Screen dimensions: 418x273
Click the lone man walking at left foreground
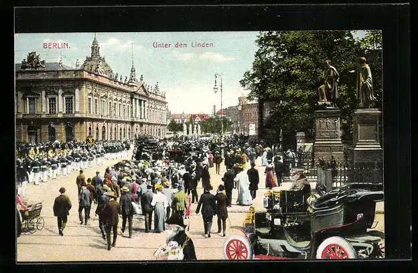point(62,210)
